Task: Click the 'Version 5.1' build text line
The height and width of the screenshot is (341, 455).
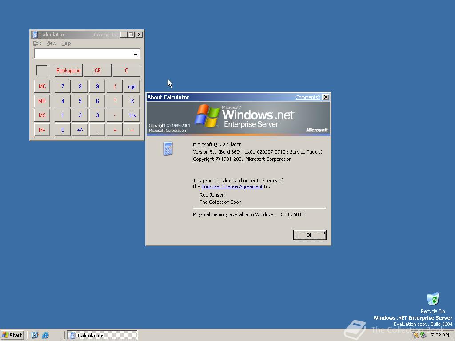Action: 258,152
